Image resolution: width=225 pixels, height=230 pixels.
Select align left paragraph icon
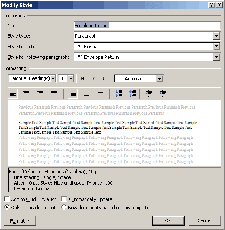point(13,94)
